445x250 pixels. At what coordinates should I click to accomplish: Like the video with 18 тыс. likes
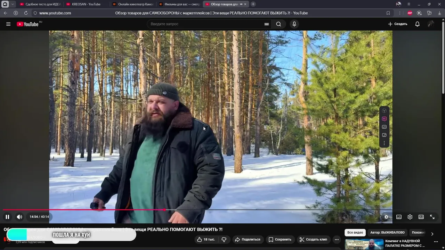(206, 240)
